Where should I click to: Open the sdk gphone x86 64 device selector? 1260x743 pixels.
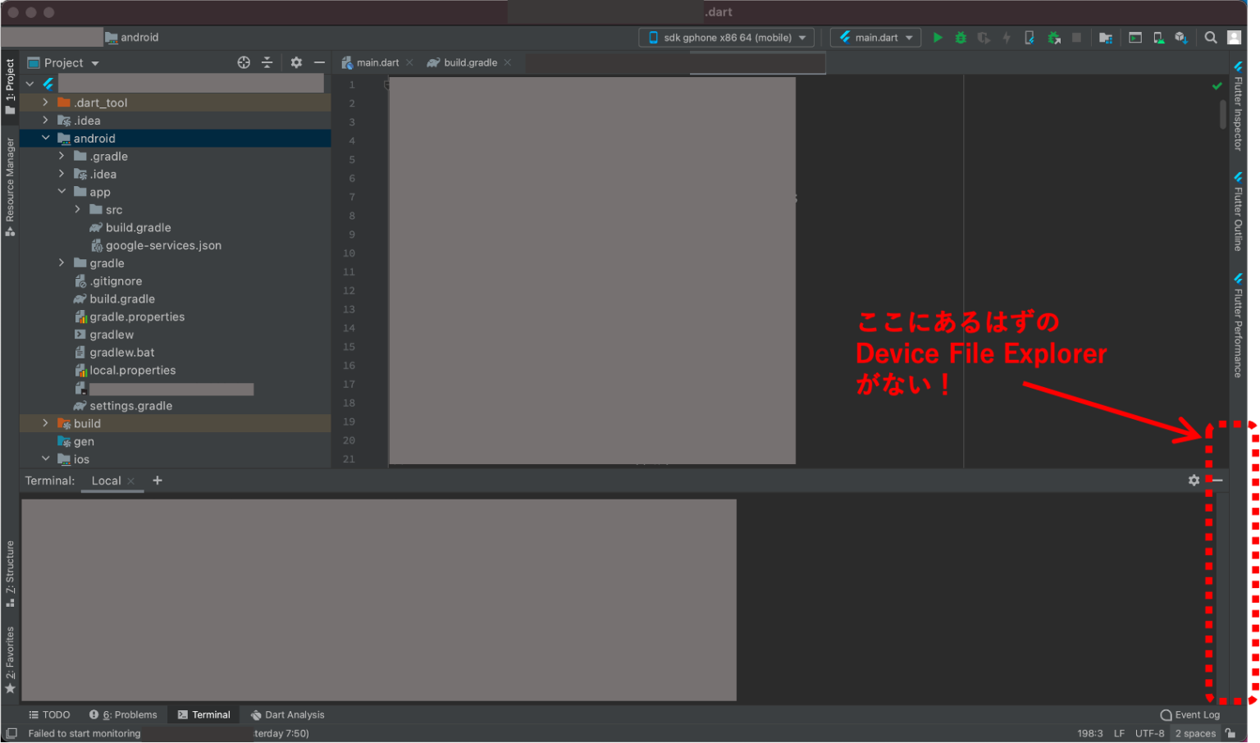coord(725,37)
